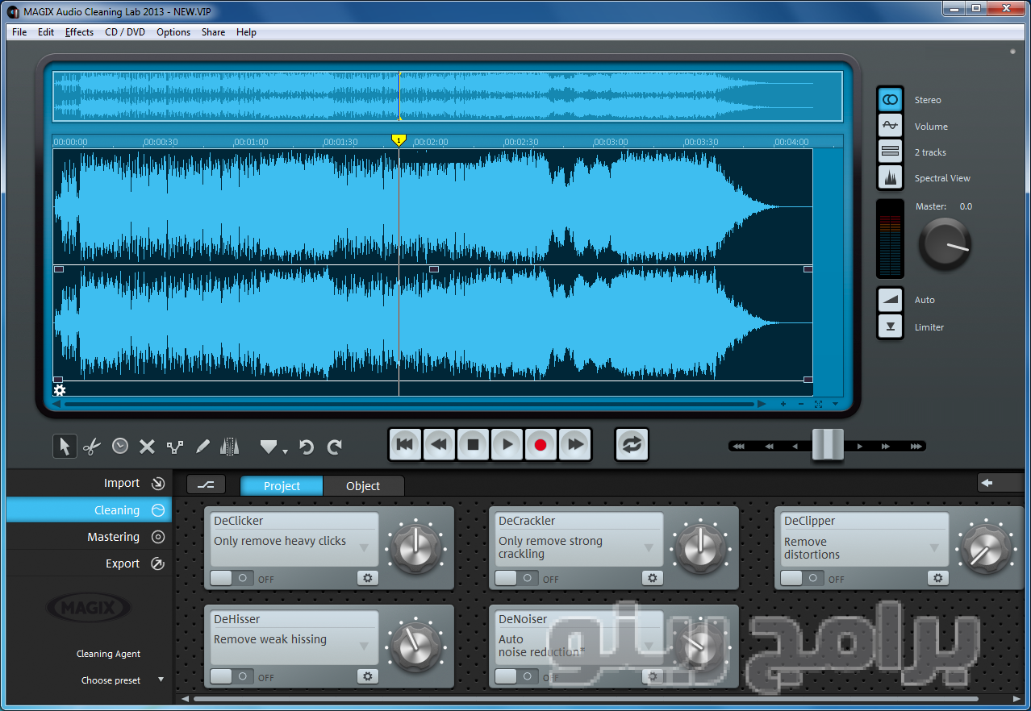
Task: Open DeClicker preset dropdown
Action: 364,548
